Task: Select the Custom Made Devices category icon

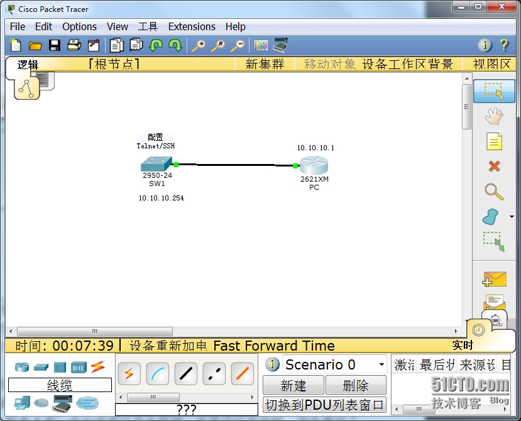Action: coord(62,403)
